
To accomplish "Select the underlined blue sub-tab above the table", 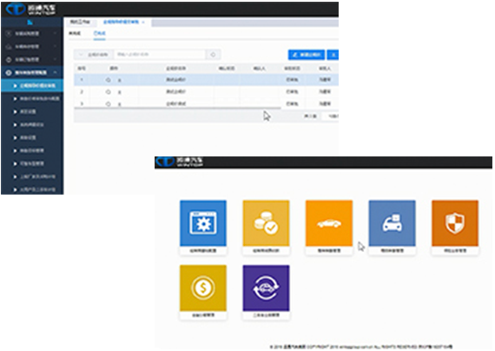I will point(100,33).
